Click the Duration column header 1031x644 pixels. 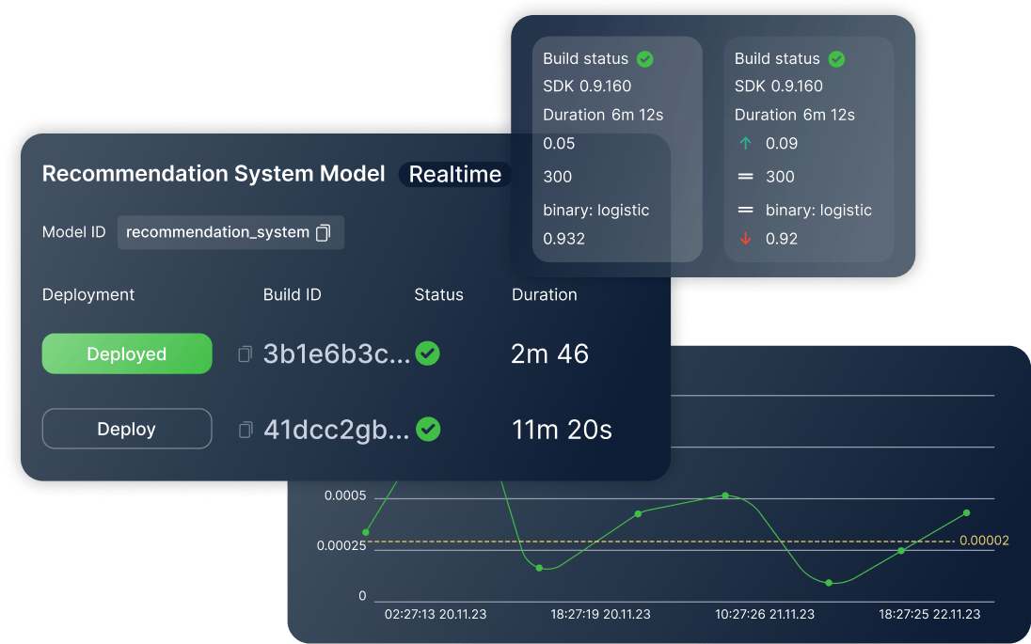point(545,294)
